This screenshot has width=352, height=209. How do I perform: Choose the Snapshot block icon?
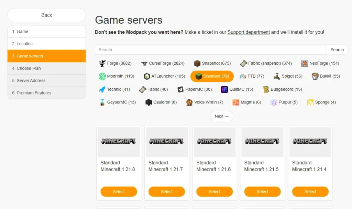(197, 63)
